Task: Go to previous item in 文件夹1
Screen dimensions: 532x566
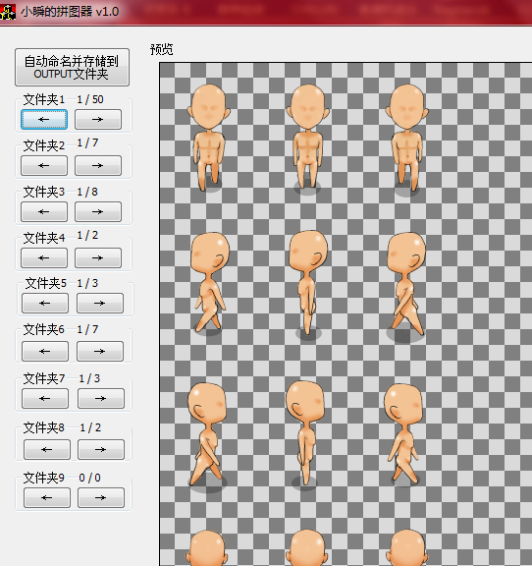Action: pos(44,120)
